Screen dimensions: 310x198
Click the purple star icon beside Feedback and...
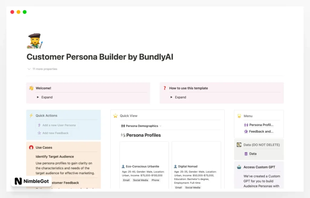(x=246, y=131)
